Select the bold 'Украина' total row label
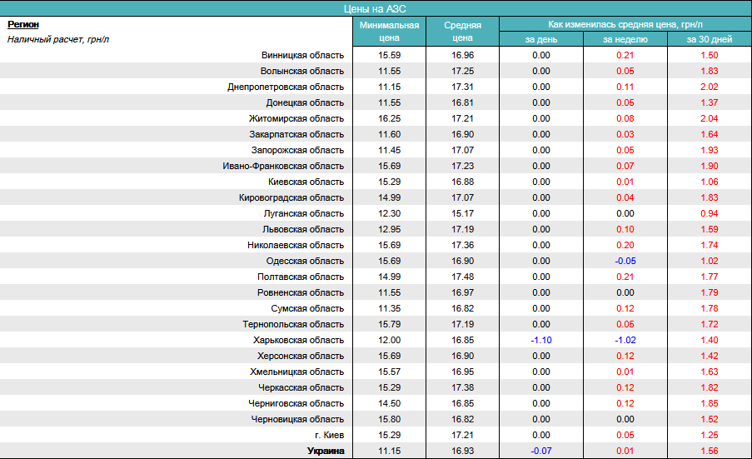The width and height of the screenshot is (752, 459). click(326, 451)
